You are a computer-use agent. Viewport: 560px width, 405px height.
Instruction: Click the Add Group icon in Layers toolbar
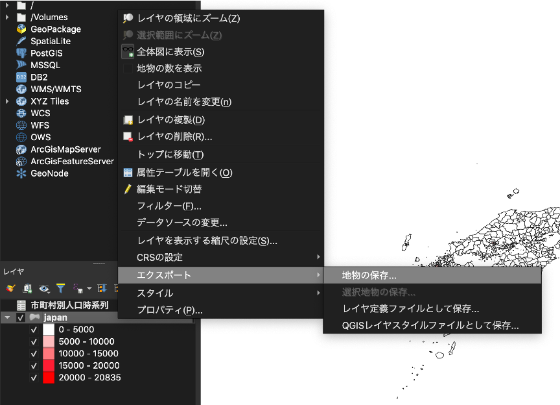point(27,288)
